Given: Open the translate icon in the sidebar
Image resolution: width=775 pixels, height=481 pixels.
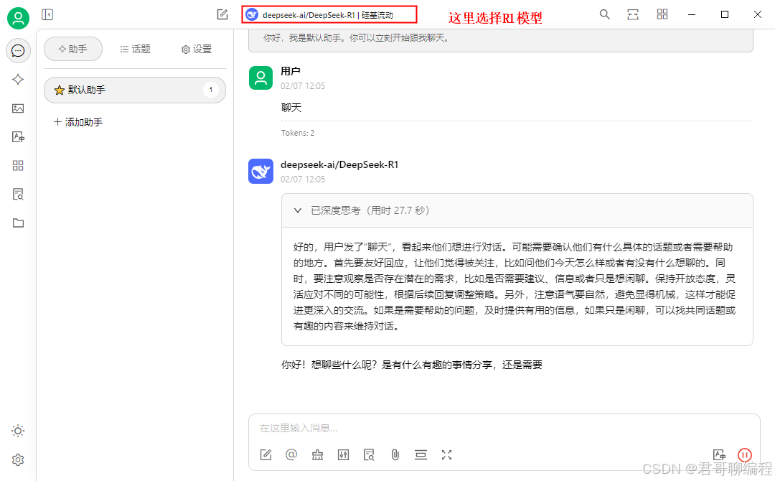Looking at the screenshot, I should click(x=18, y=137).
